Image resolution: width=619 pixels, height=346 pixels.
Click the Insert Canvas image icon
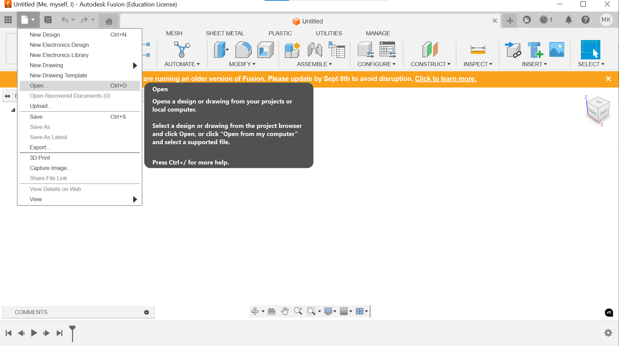tap(556, 50)
